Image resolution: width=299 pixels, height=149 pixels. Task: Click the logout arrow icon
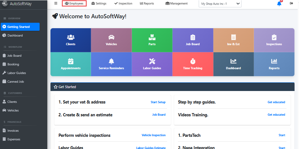click(291, 4)
